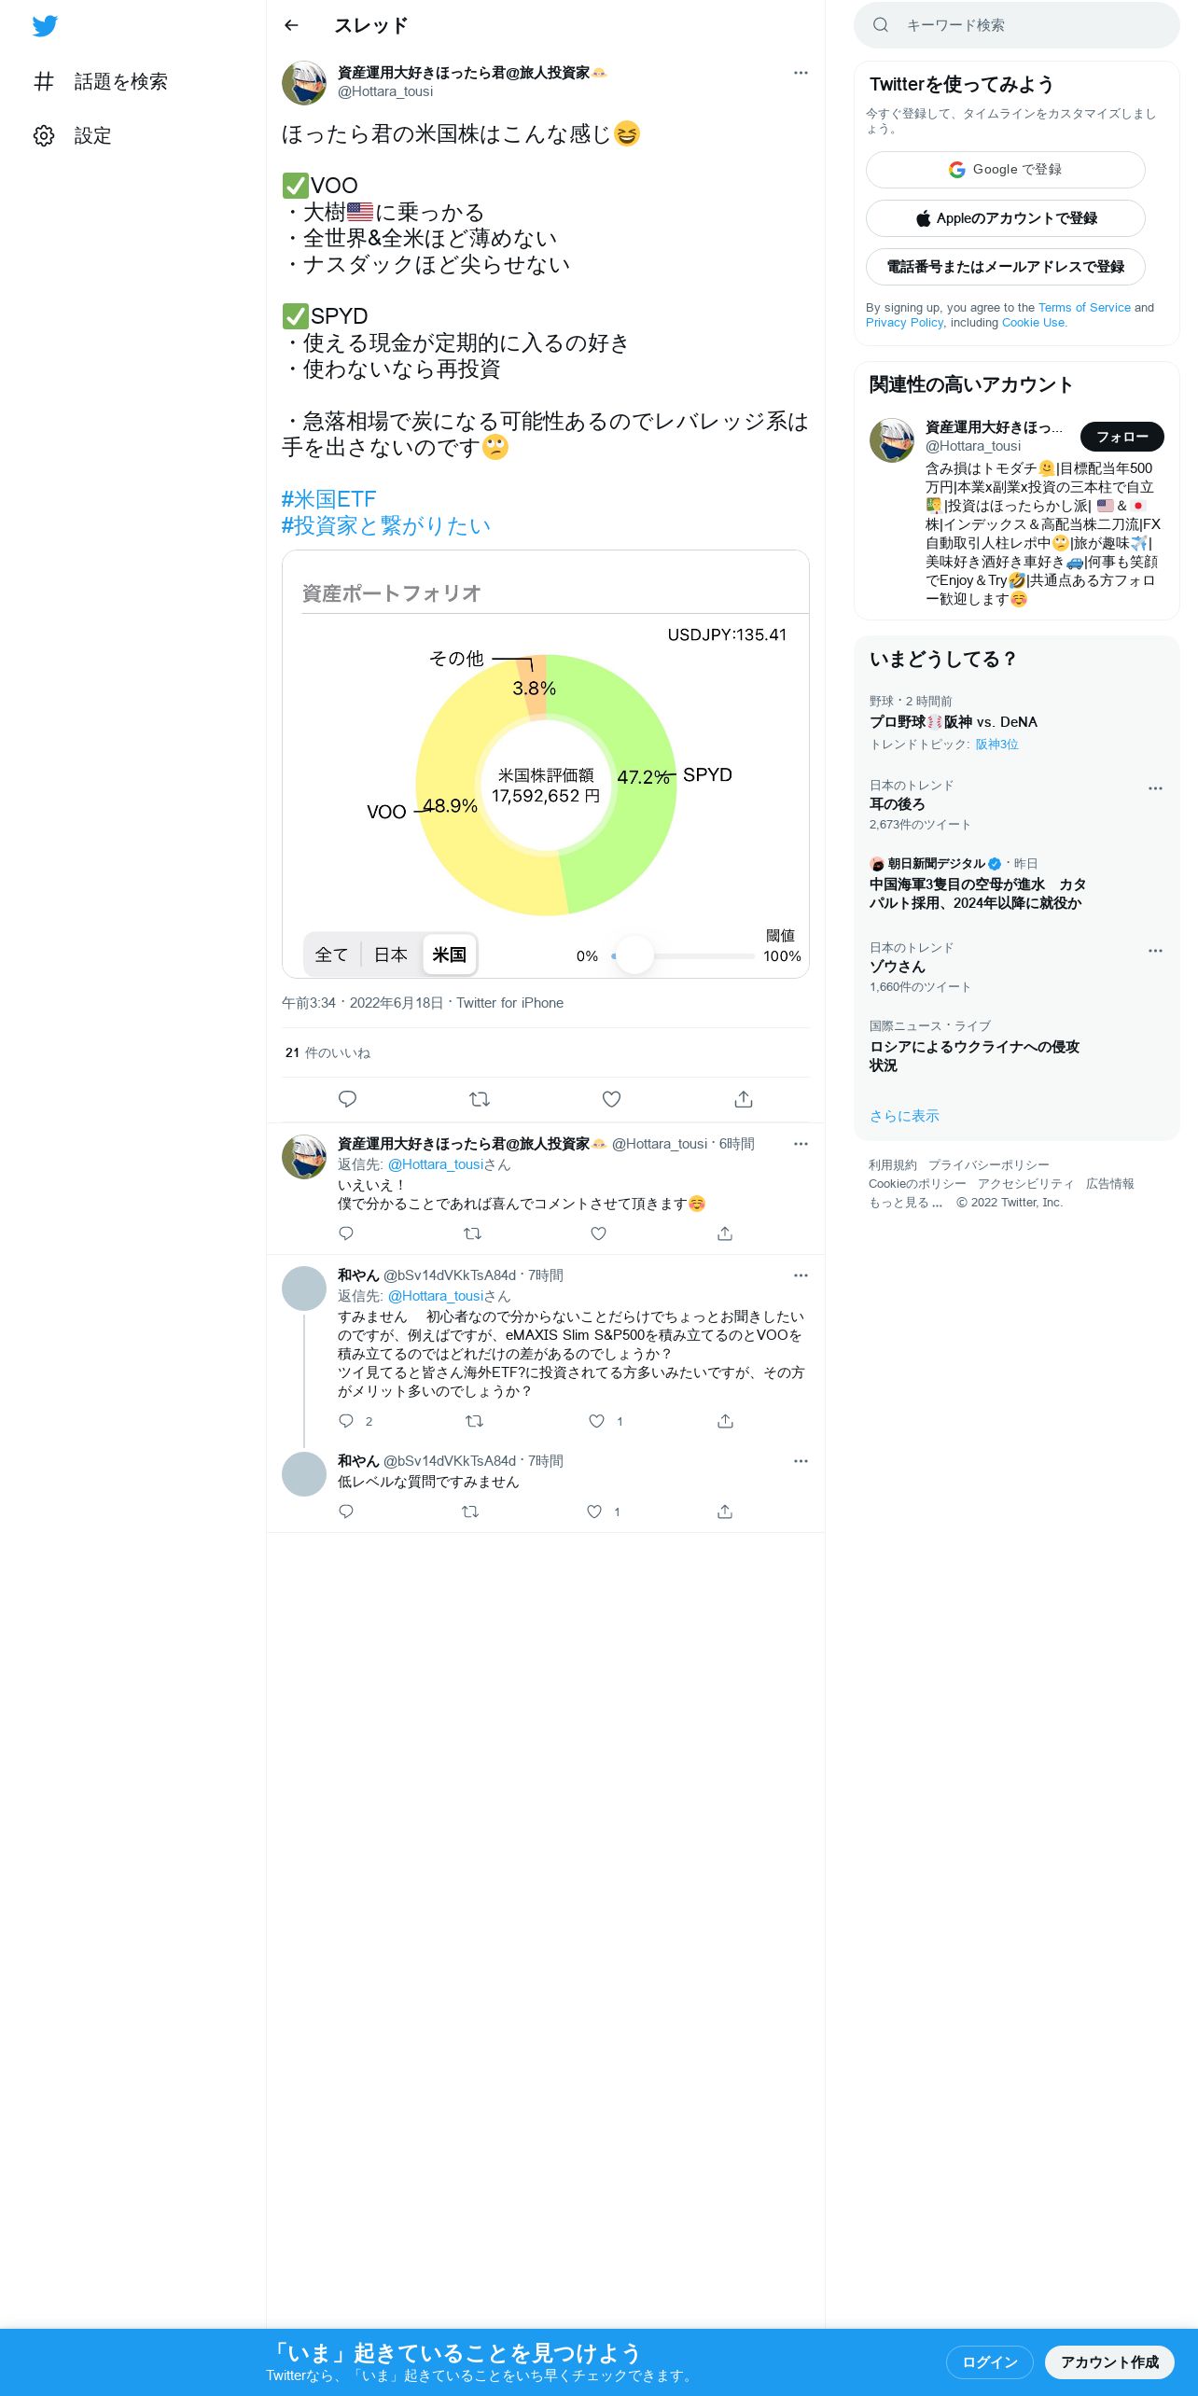Open the Terms of Service link
This screenshot has width=1198, height=2396.
(x=1084, y=307)
